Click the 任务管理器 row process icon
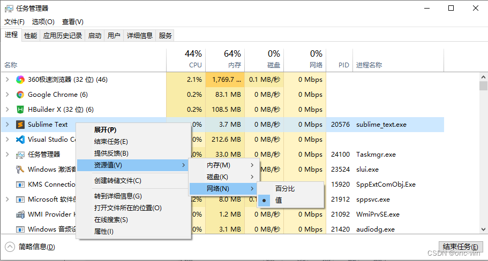Image resolution: width=488 pixels, height=261 pixels. pyautogui.click(x=20, y=155)
